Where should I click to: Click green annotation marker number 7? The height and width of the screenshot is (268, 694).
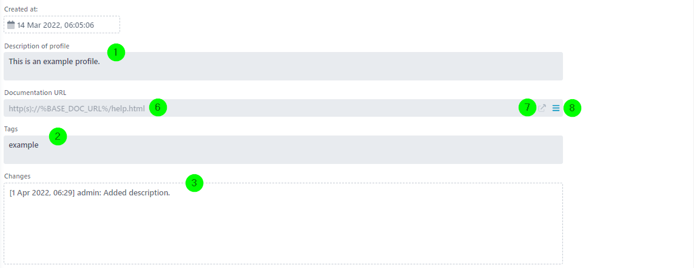(527, 107)
